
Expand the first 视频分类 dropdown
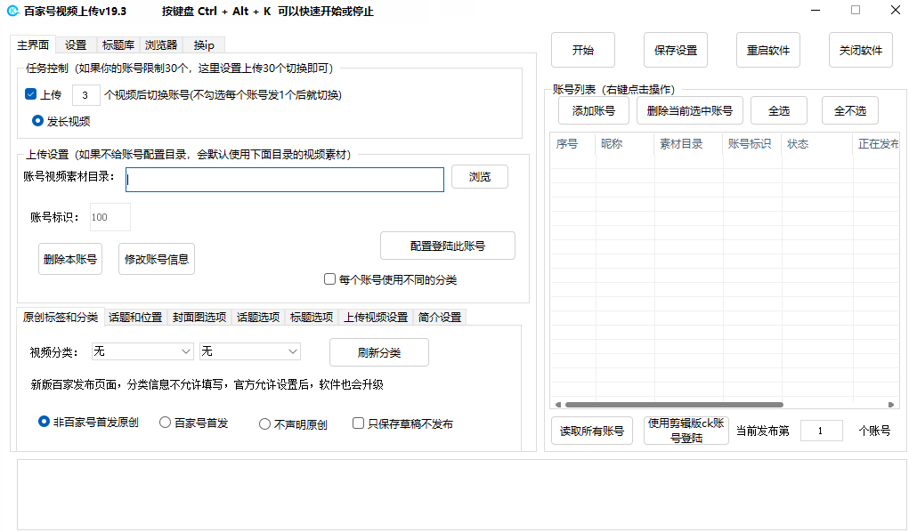tap(142, 351)
